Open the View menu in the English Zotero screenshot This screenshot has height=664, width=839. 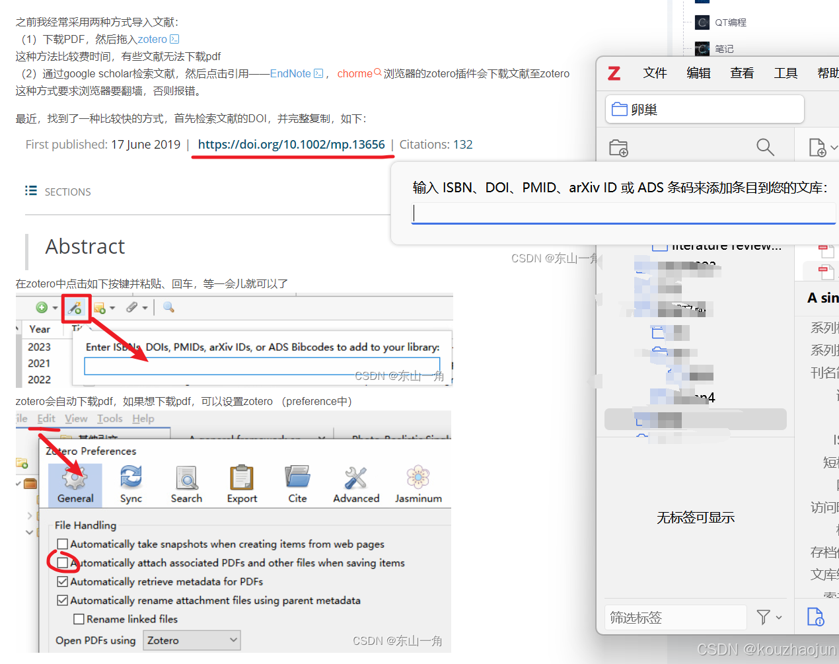tap(76, 418)
